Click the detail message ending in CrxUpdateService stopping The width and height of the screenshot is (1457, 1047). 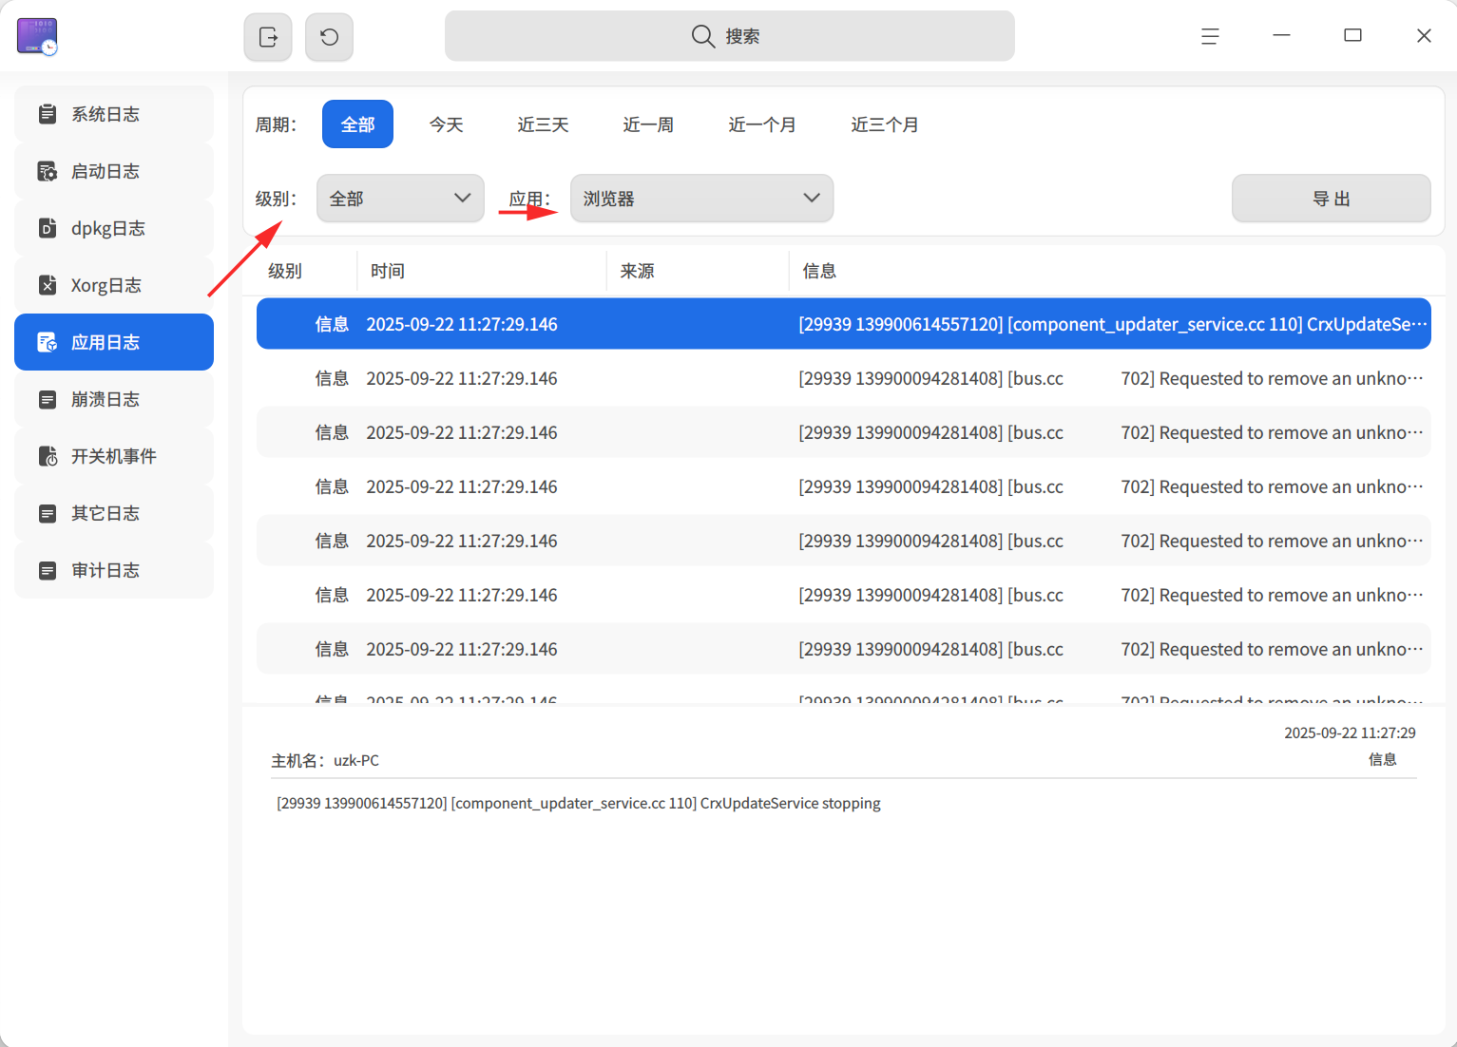579,803
